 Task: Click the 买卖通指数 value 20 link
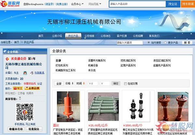pos(22,79)
